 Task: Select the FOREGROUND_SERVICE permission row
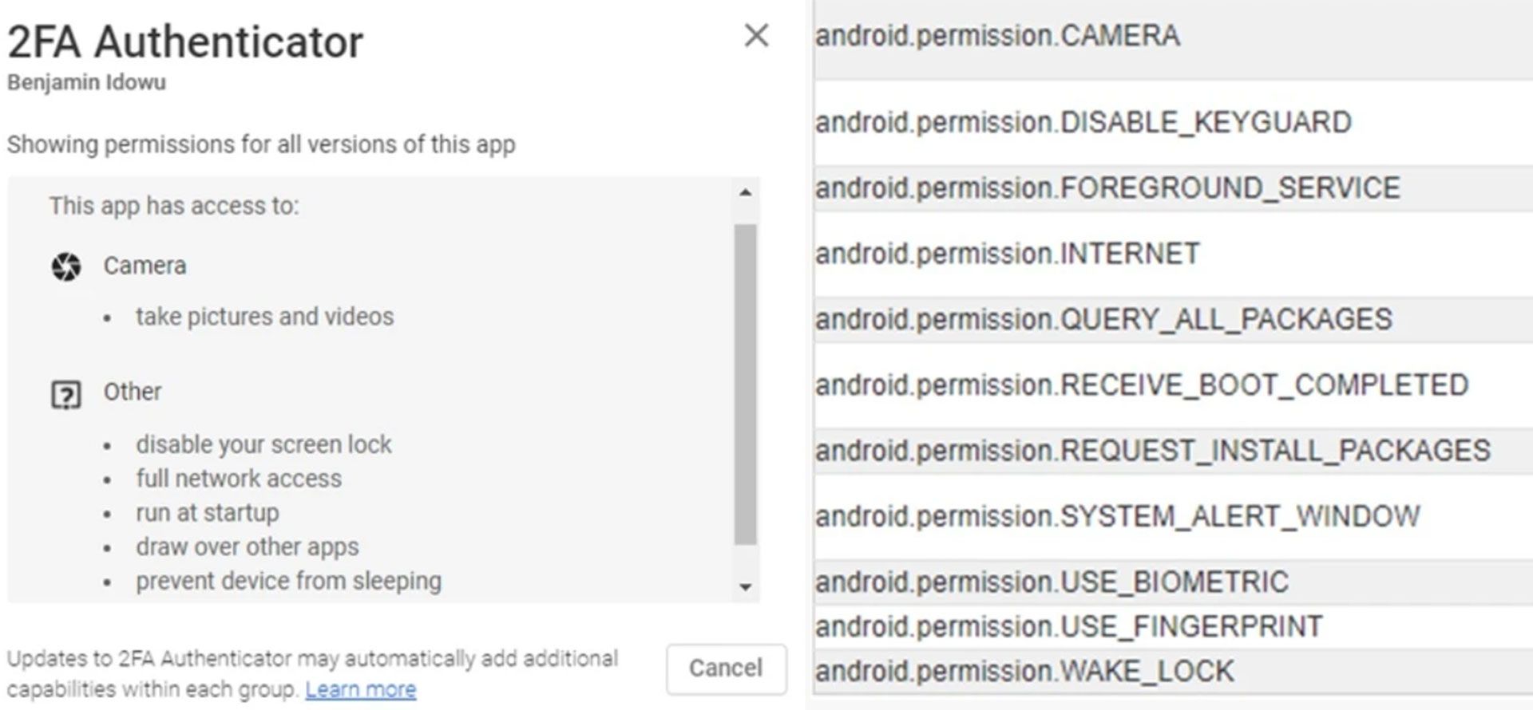[1173, 188]
